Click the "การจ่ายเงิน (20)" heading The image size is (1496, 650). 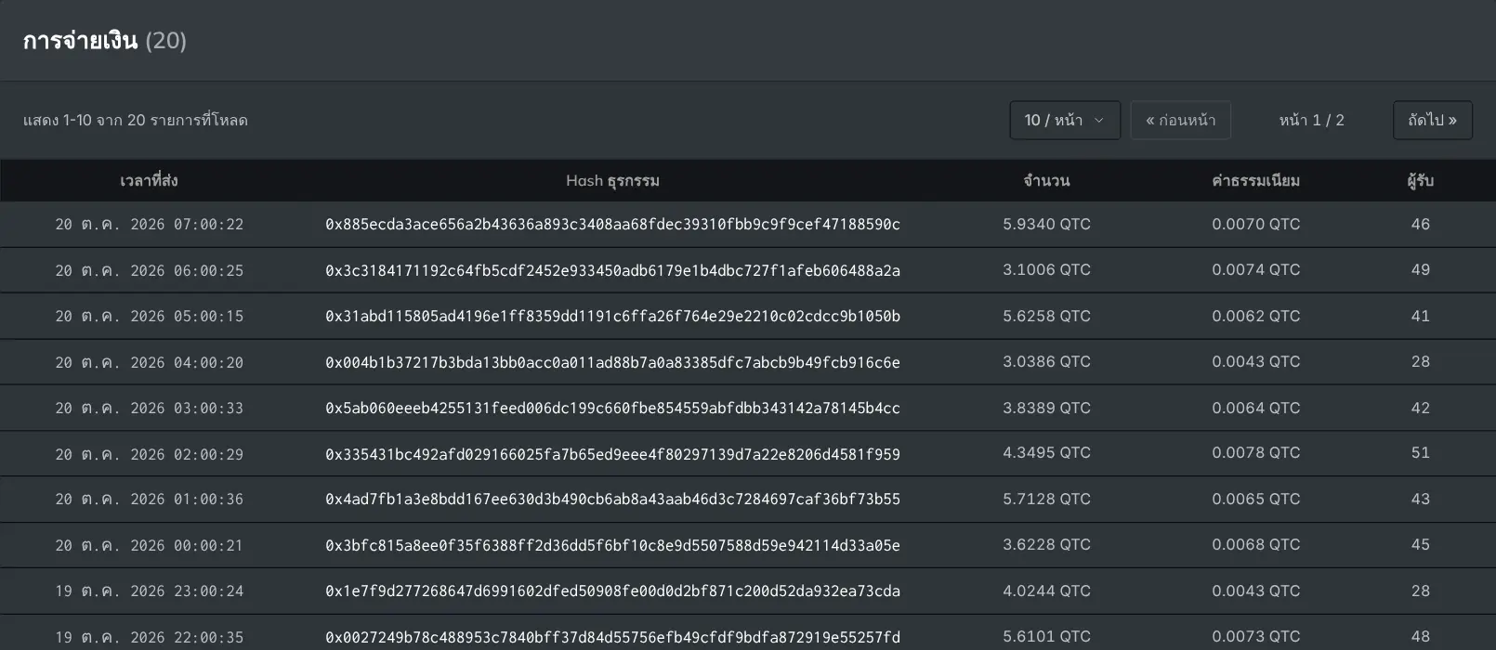pos(105,41)
